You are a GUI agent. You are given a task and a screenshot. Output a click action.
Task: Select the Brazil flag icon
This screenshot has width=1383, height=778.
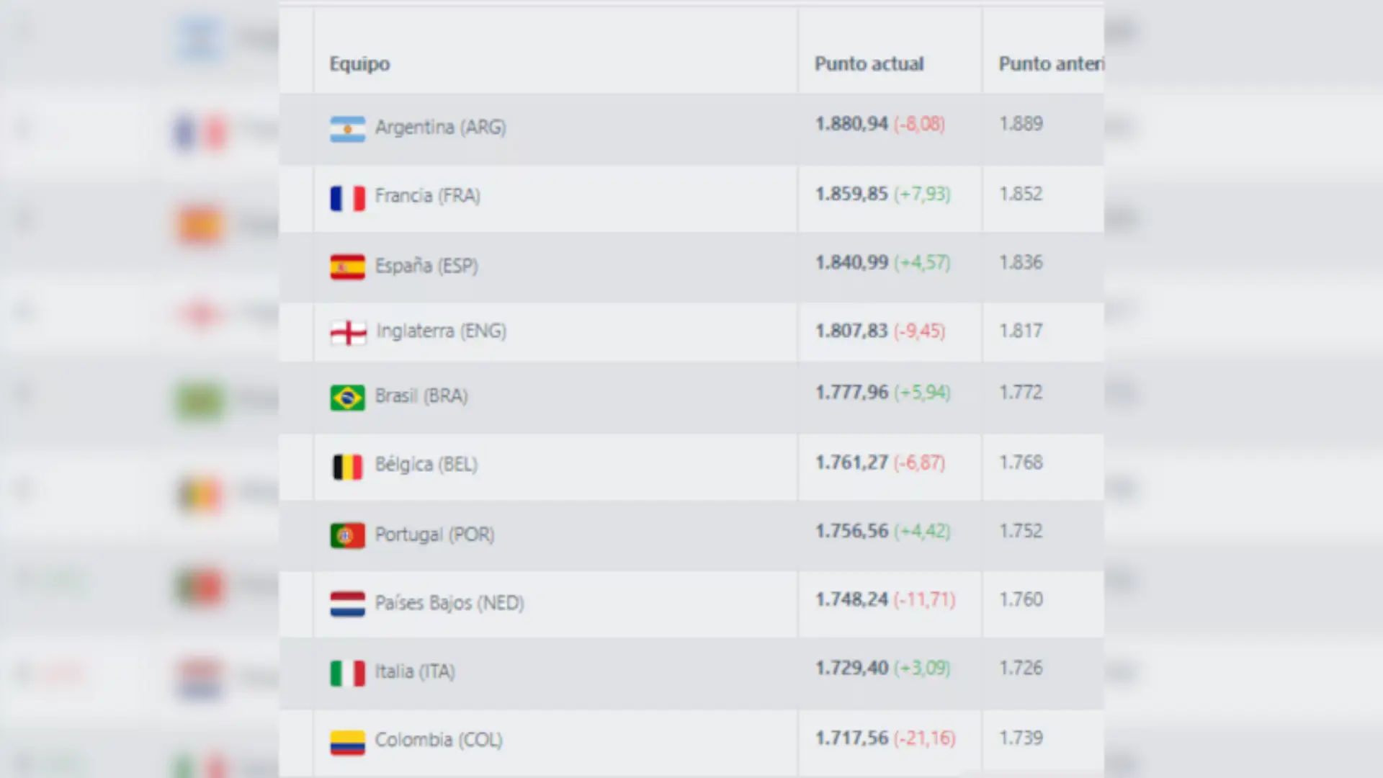tap(349, 396)
